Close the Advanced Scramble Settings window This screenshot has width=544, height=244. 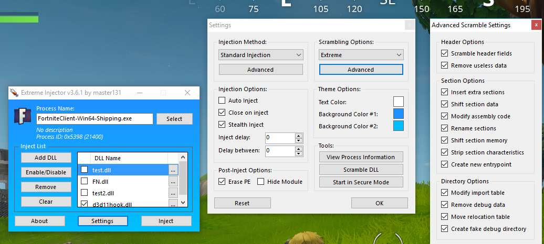click(x=536, y=25)
